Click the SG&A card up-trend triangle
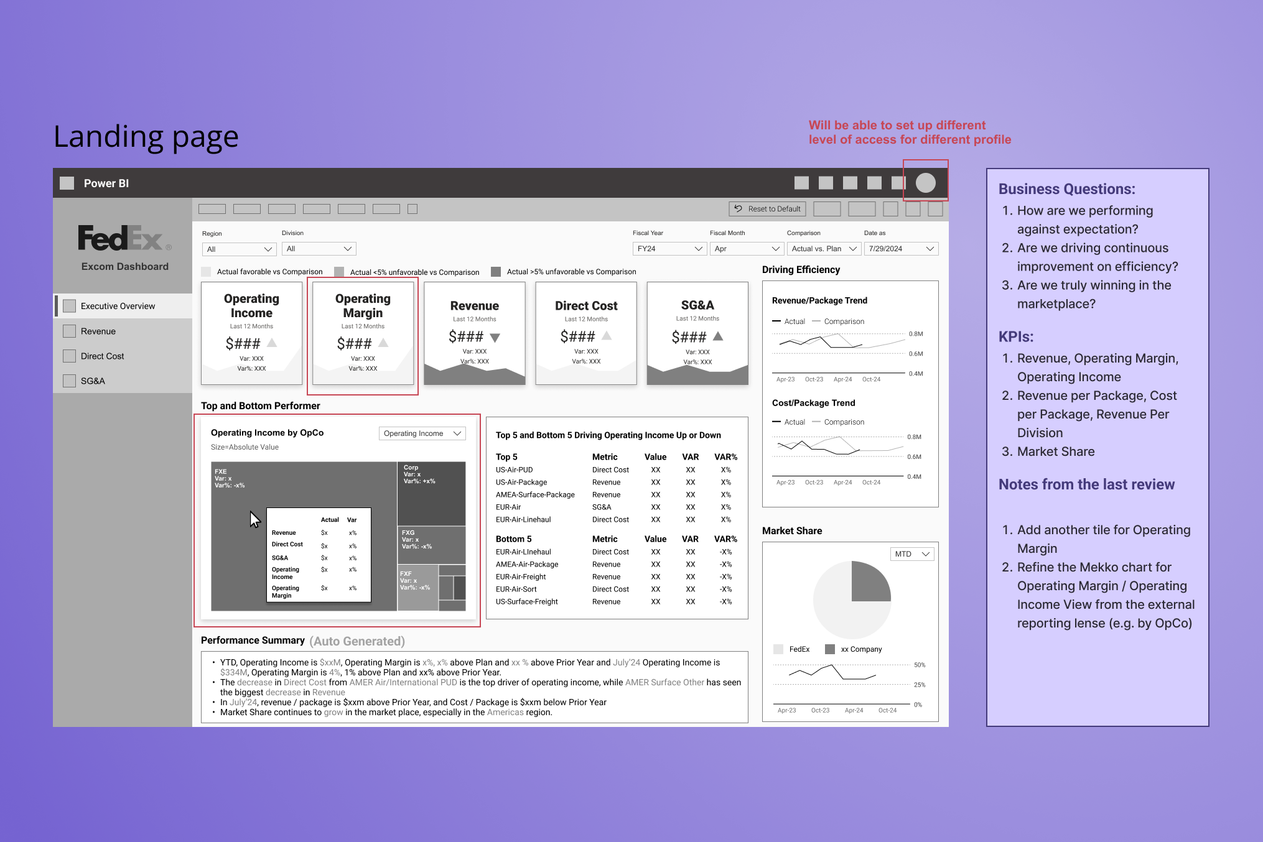 718,336
